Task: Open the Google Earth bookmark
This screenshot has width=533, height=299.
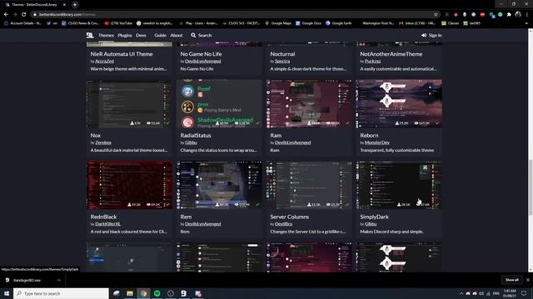Action: pos(339,23)
